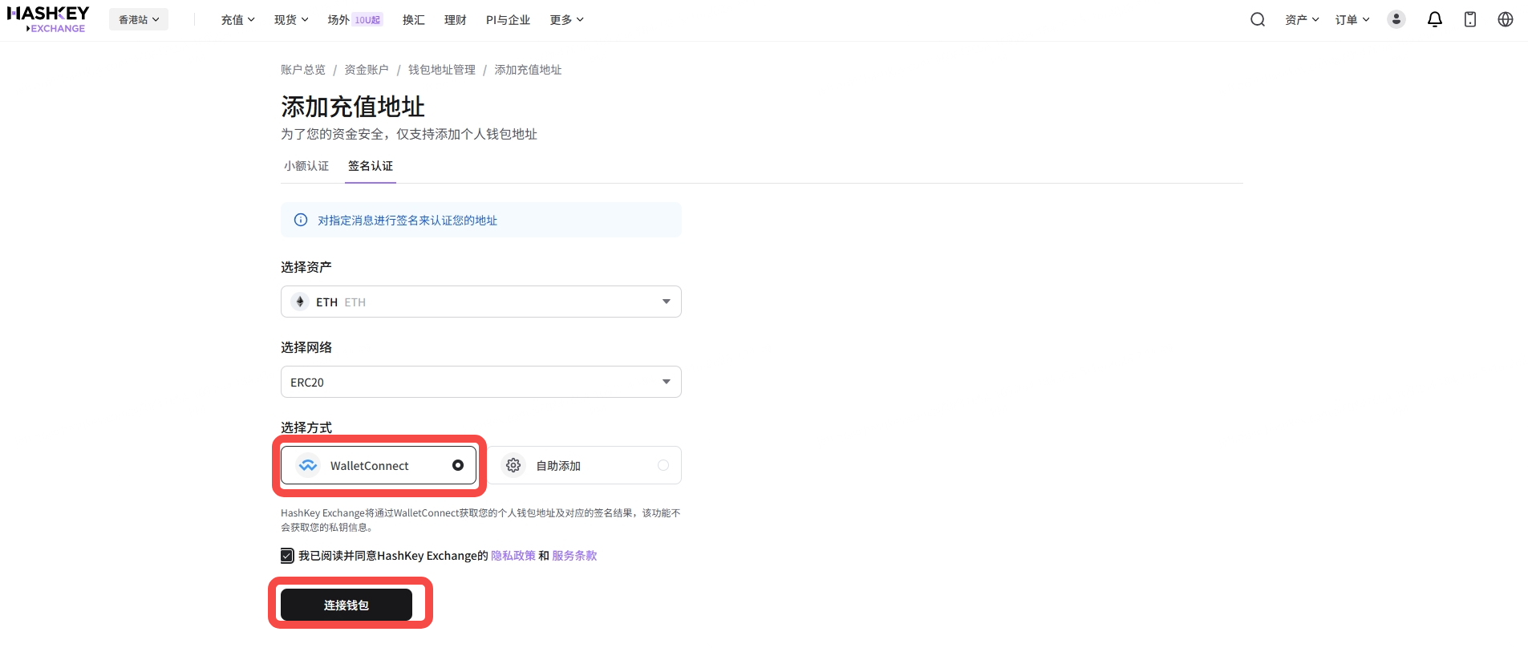The width and height of the screenshot is (1528, 652).
Task: Click the mobile app download icon
Action: point(1470,19)
